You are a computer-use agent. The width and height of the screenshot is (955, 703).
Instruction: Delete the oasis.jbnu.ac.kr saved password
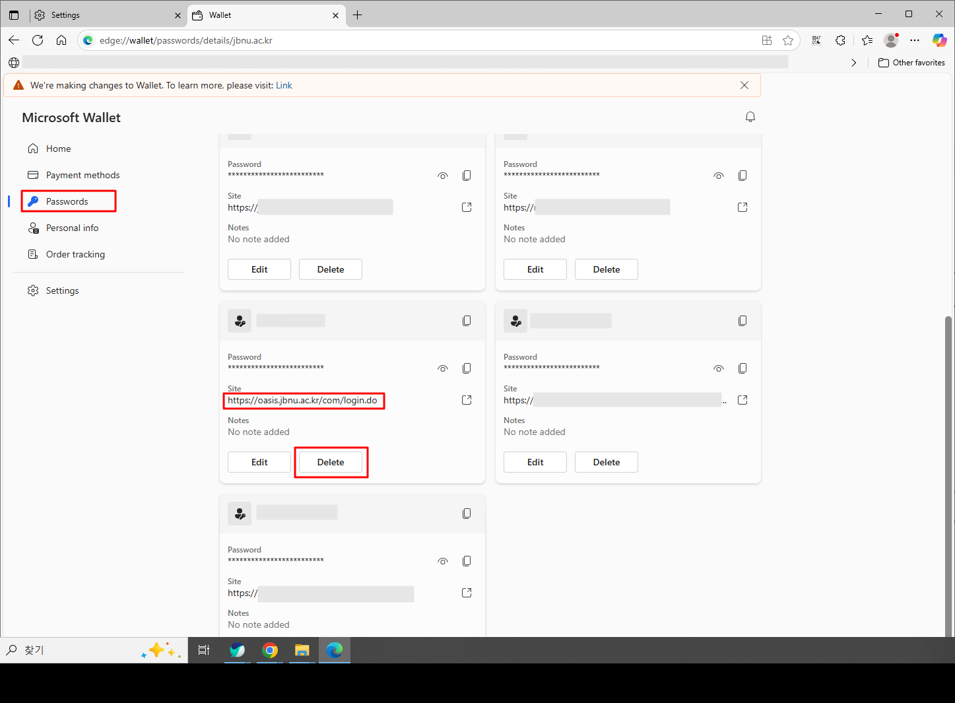331,462
